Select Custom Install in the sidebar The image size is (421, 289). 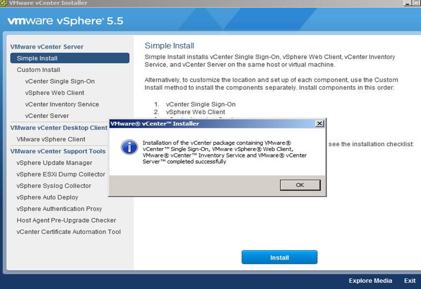38,70
